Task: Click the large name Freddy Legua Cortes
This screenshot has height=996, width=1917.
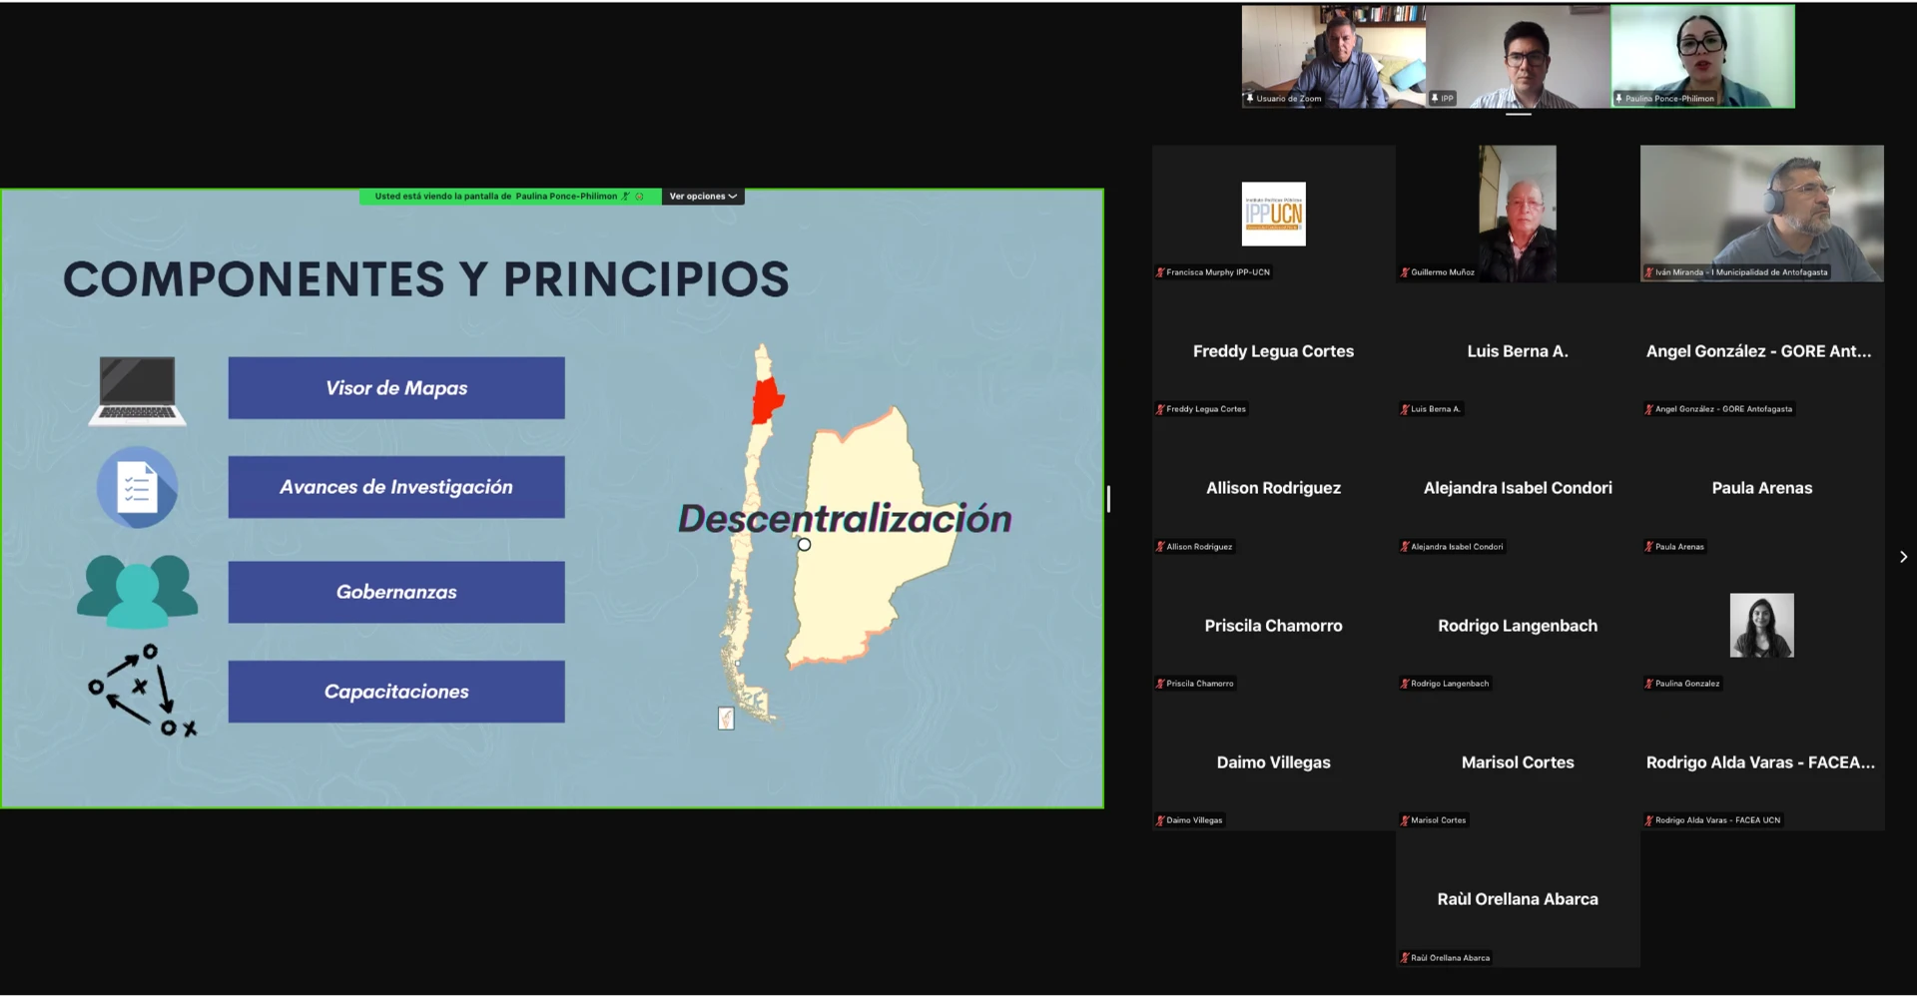Action: [1273, 351]
